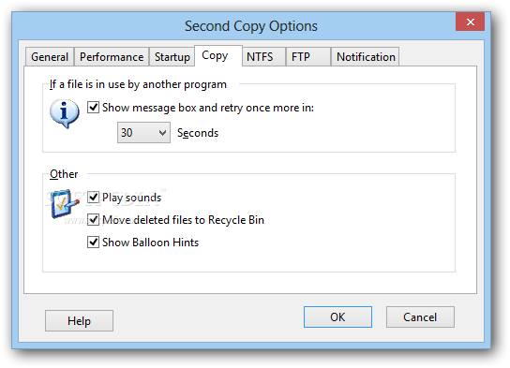View the Notification tab
Viewport: 510px width, 368px height.
coord(366,57)
